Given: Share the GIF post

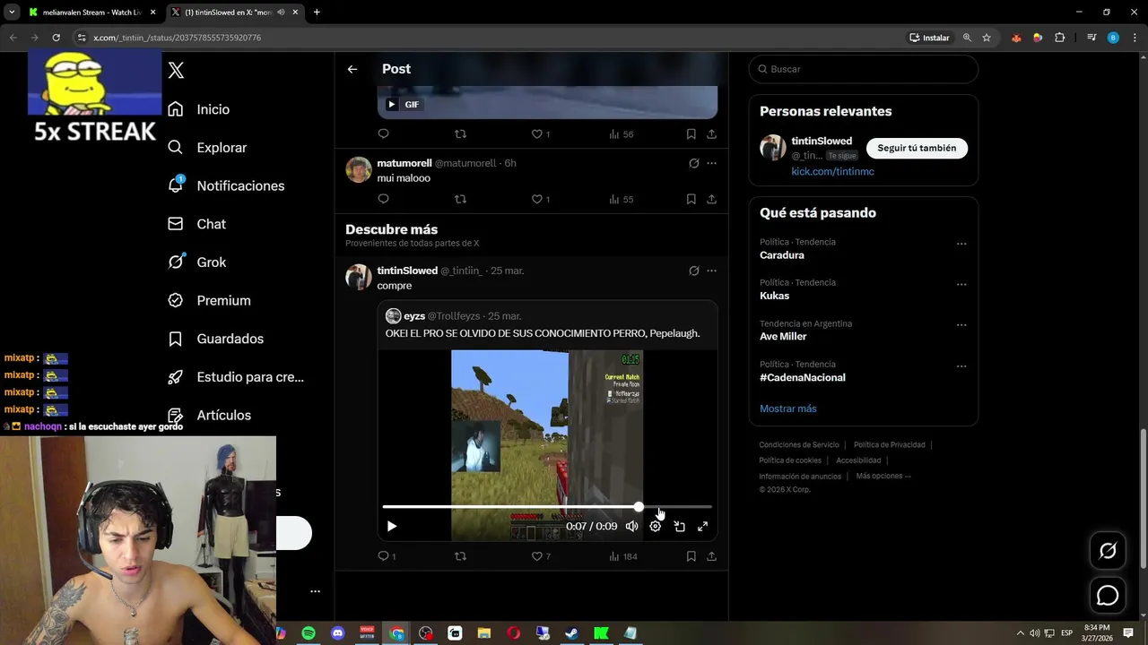Looking at the screenshot, I should click(x=711, y=134).
